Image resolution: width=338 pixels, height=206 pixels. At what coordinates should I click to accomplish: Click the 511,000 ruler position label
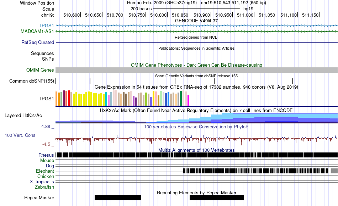coord(245,15)
